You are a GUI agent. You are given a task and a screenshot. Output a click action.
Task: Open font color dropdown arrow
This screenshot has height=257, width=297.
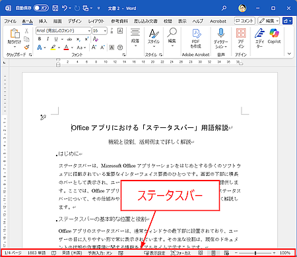(72, 47)
